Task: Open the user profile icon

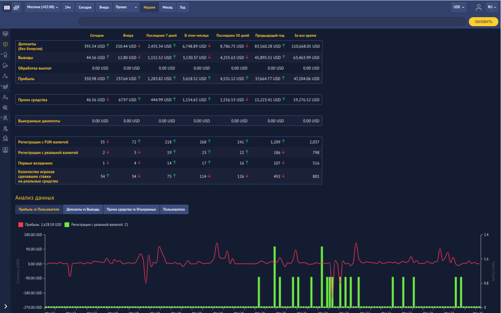Action: point(479,7)
